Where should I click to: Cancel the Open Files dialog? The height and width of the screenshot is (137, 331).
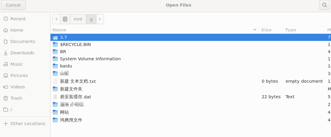(13, 5)
